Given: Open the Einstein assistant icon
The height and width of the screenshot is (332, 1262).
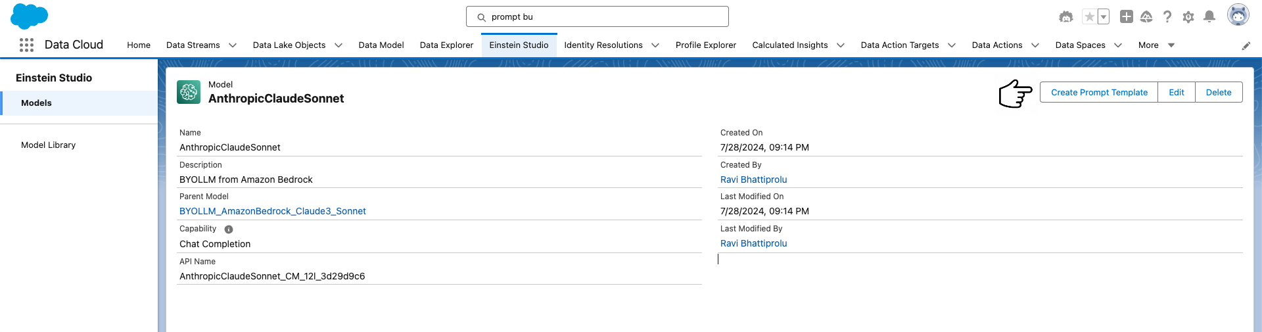Looking at the screenshot, I should (x=1066, y=17).
